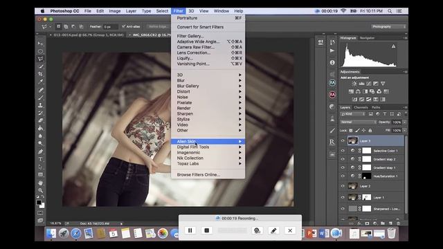Click histogram cached data warning icon
This screenshot has height=249, width=443.
[x=393, y=46]
